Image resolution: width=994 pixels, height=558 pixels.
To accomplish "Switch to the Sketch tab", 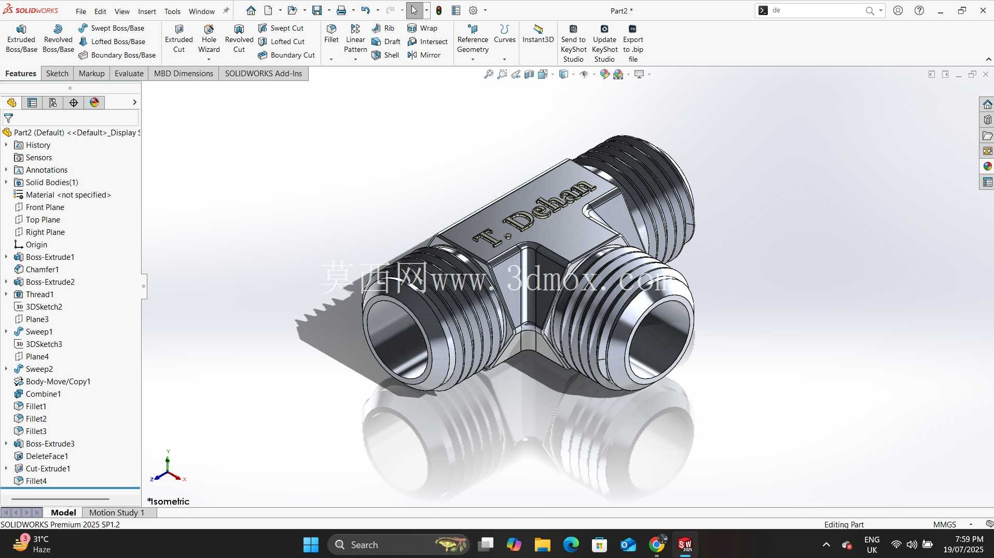I will pos(57,74).
